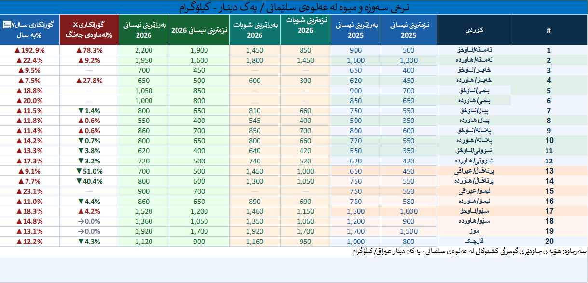Viewport: 588px width, 283px height.
Task: Select the '#' column header
Action: tap(549, 30)
